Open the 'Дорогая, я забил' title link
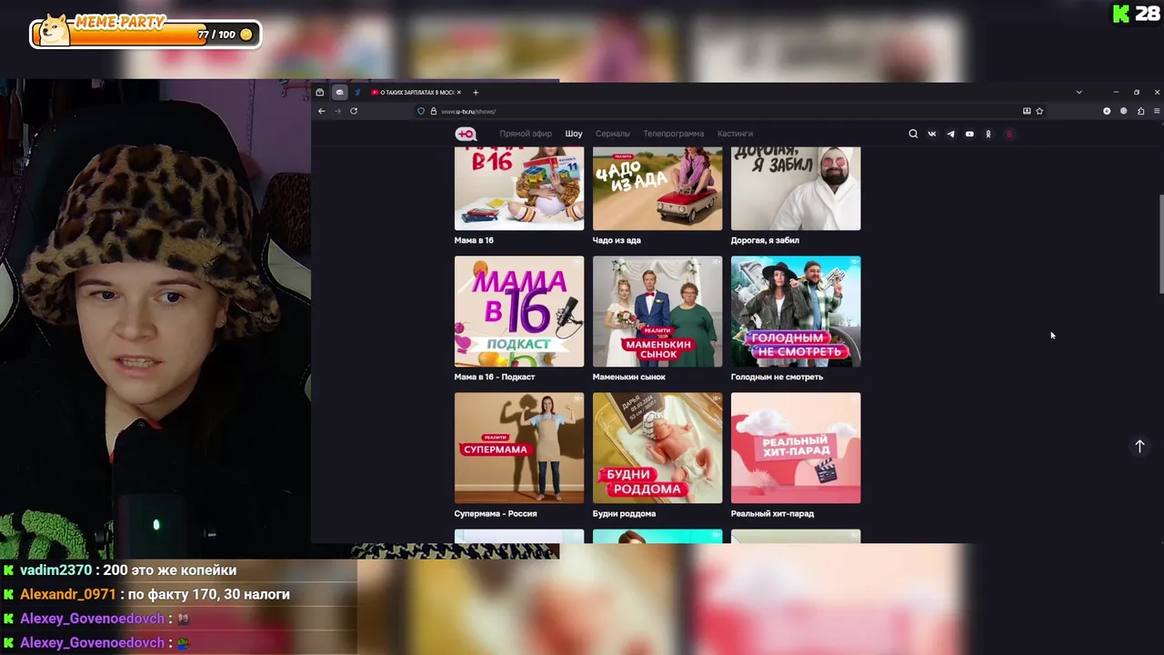 (765, 240)
